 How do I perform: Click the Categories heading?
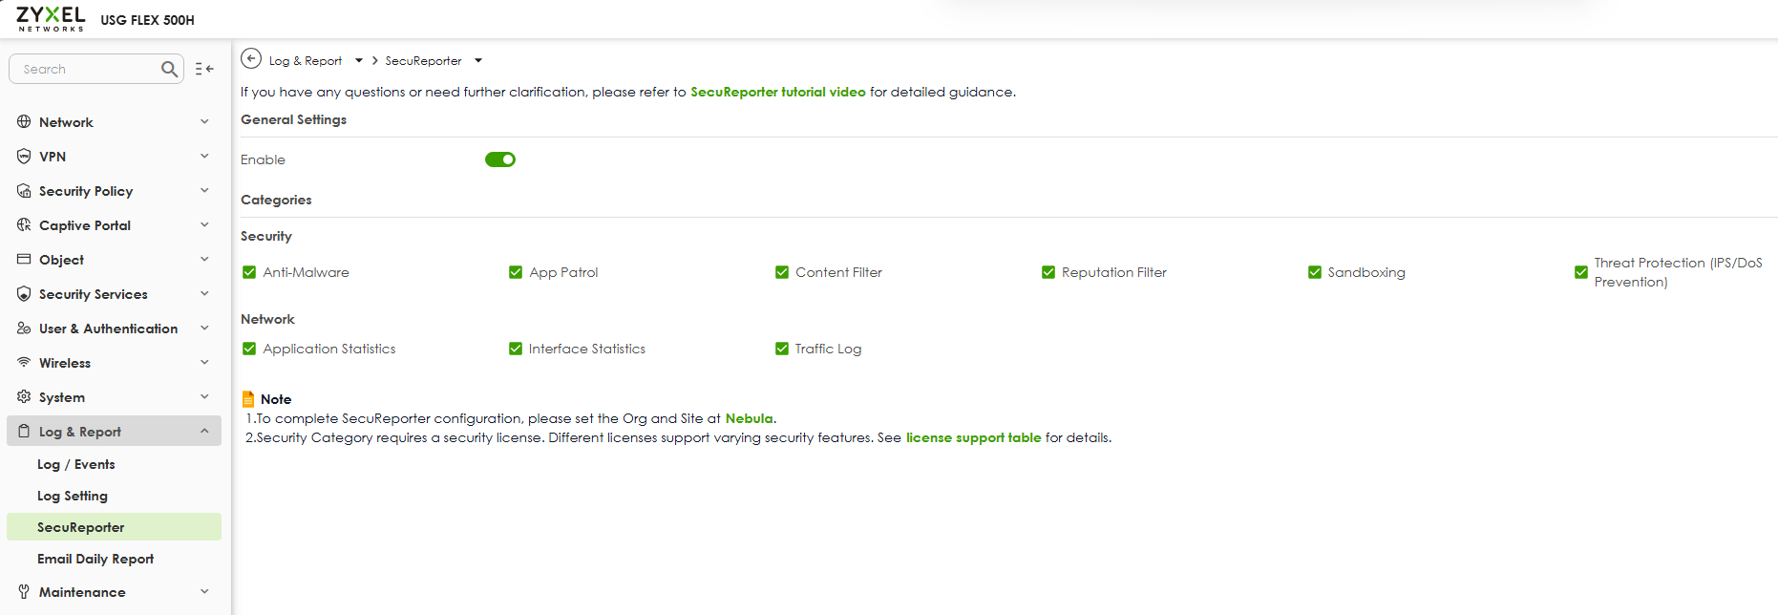(x=276, y=200)
